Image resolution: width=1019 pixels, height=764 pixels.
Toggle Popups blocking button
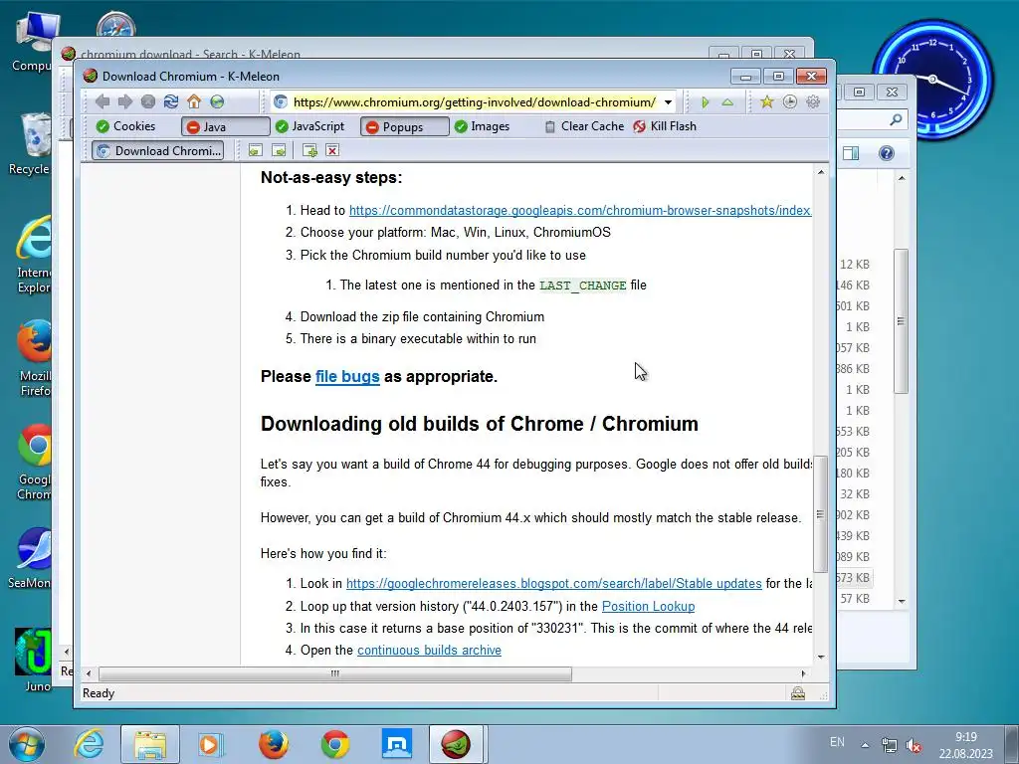[x=404, y=126]
